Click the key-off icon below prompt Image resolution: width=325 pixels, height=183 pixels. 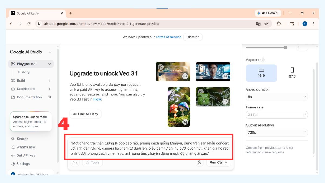[75, 162]
